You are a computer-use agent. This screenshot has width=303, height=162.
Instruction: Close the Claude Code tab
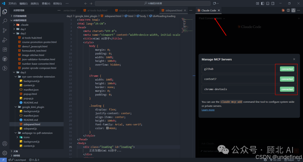pyautogui.click(x=219, y=10)
